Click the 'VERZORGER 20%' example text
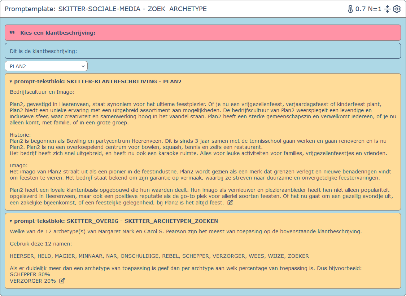The image size is (406, 296). (33, 281)
